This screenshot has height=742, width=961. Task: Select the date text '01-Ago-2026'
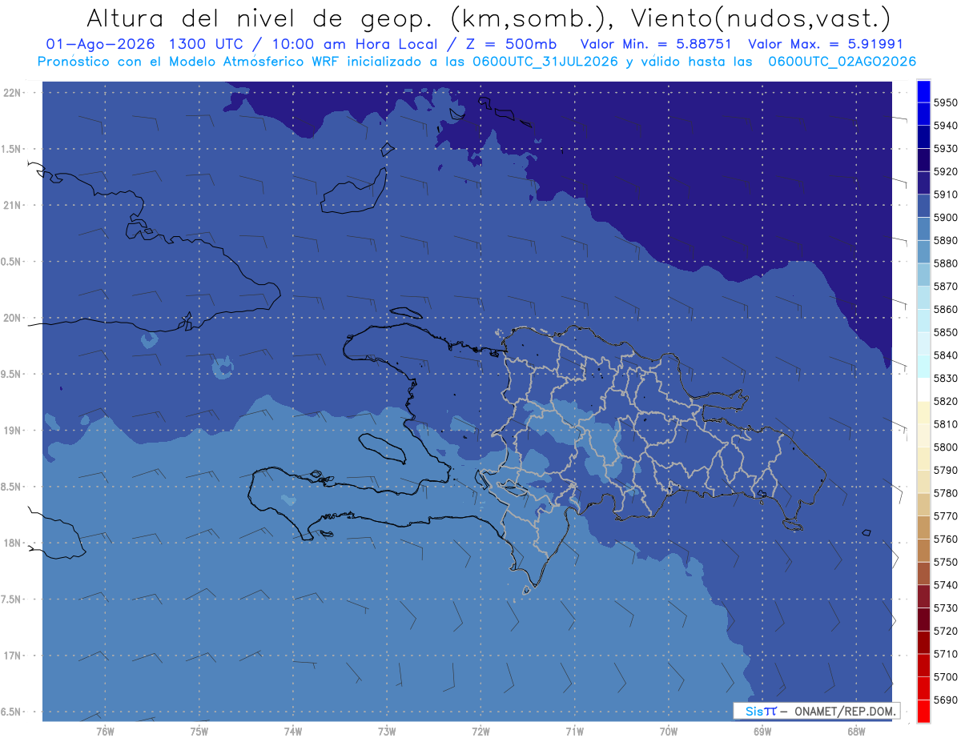[100, 45]
